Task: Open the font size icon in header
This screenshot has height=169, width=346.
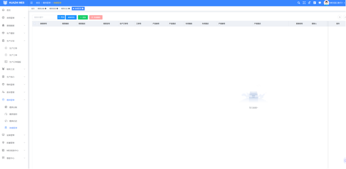Action: pyautogui.click(x=309, y=3)
